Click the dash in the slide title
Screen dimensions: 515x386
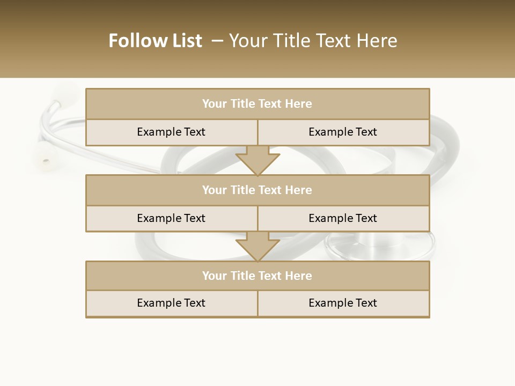[217, 41]
